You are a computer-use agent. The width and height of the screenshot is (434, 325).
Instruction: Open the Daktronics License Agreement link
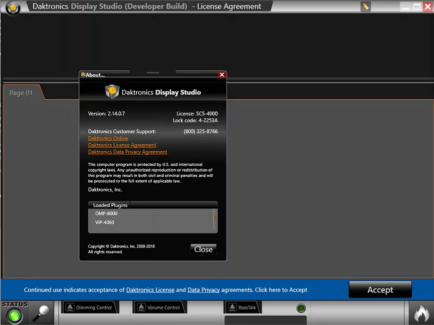122,145
